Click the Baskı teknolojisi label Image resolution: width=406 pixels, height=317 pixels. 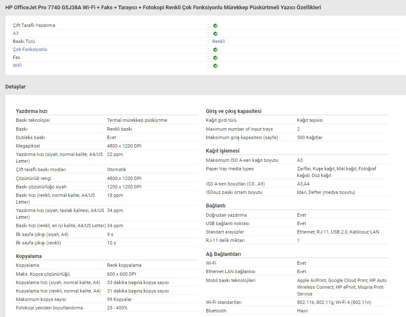pos(33,120)
